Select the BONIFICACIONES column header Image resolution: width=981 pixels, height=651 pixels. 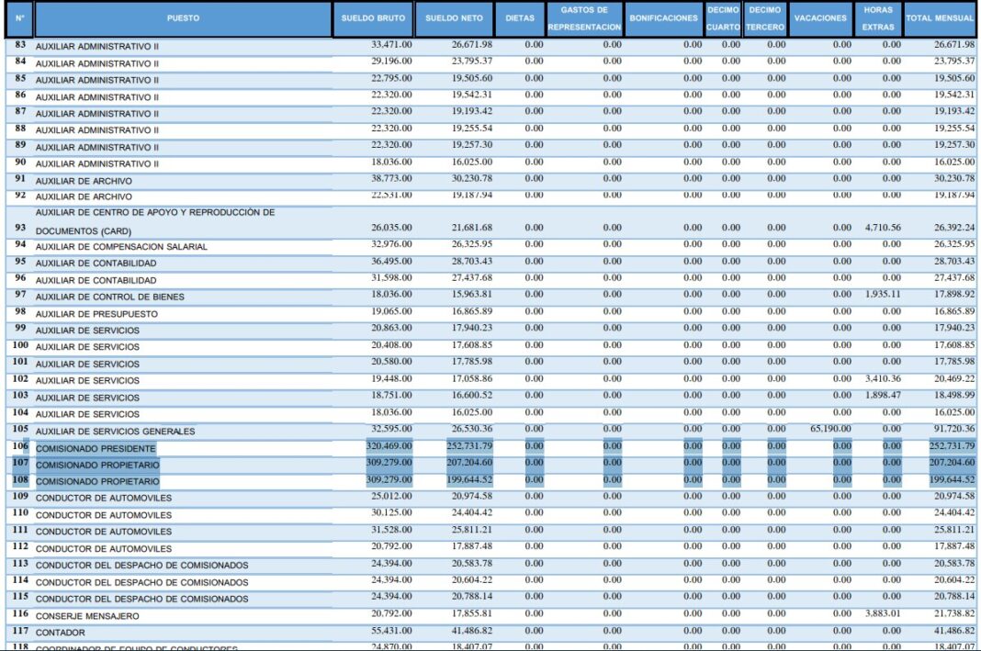[x=663, y=19]
